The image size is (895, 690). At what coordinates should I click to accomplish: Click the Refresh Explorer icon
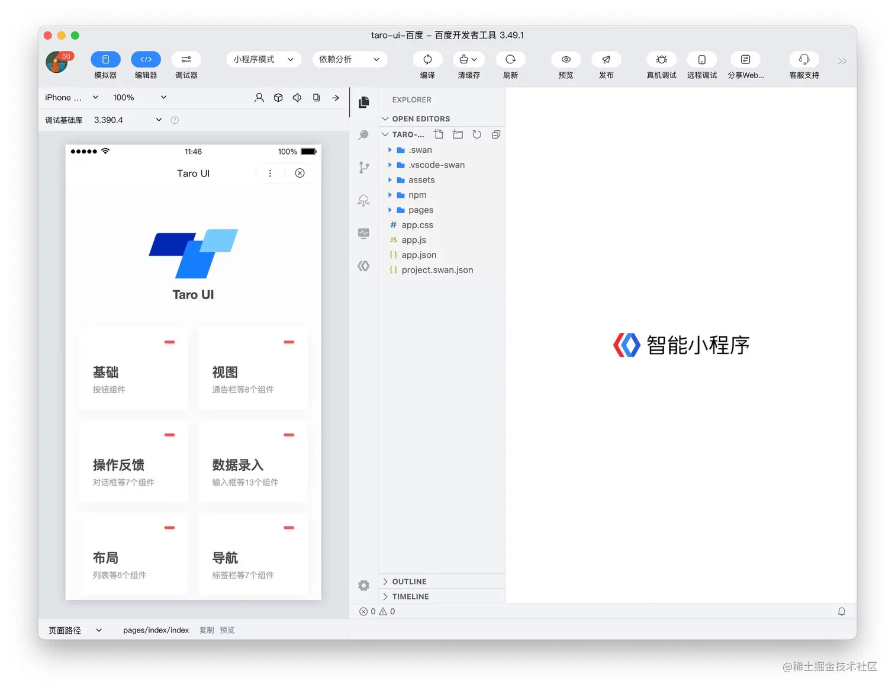pyautogui.click(x=477, y=134)
